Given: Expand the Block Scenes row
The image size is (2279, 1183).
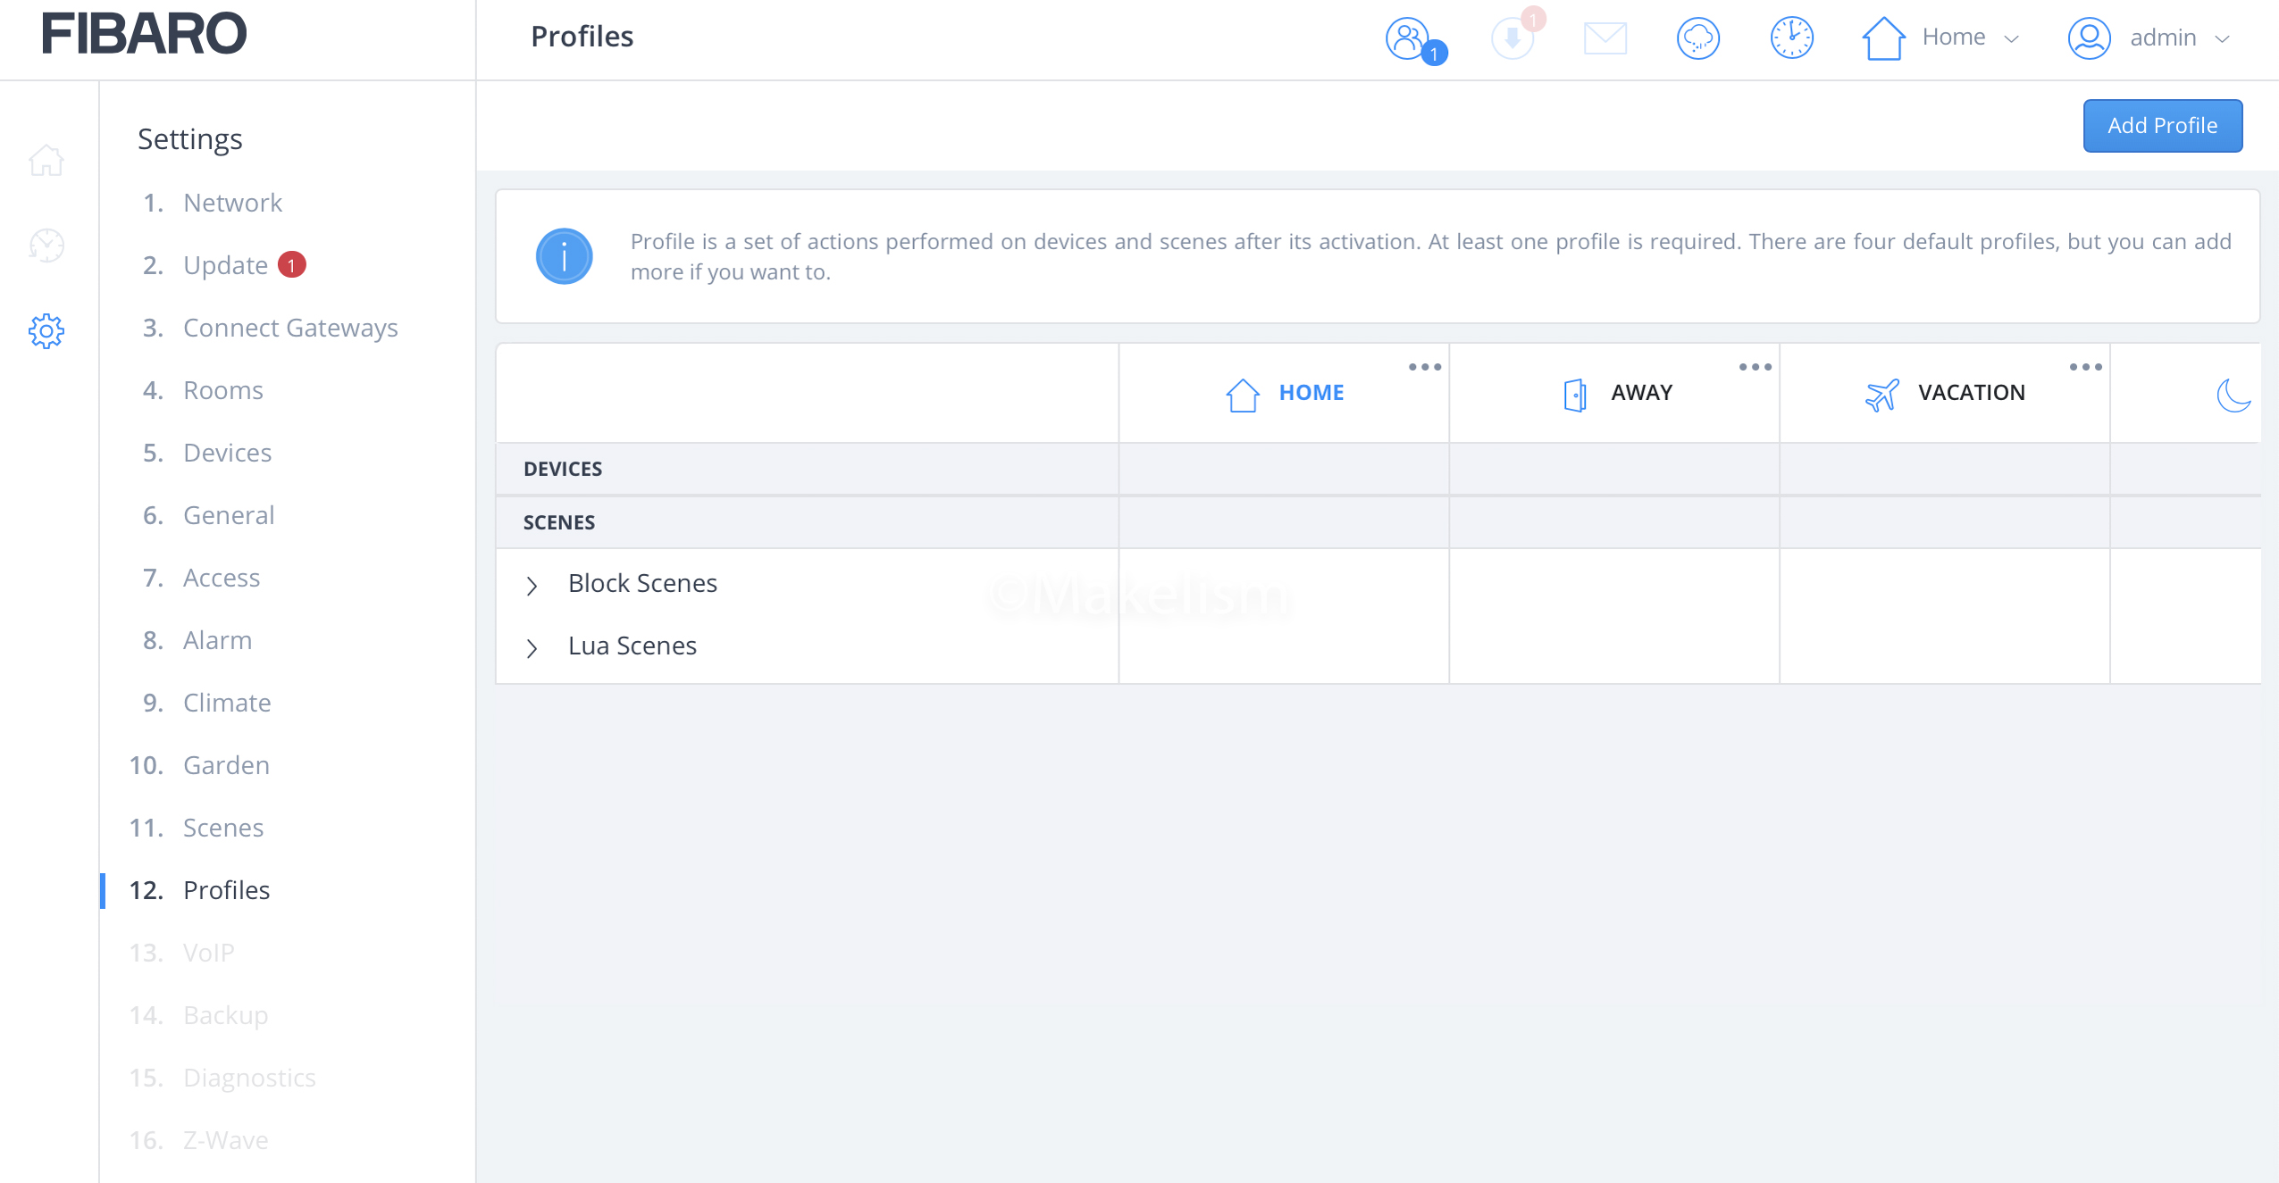Looking at the screenshot, I should click(532, 586).
